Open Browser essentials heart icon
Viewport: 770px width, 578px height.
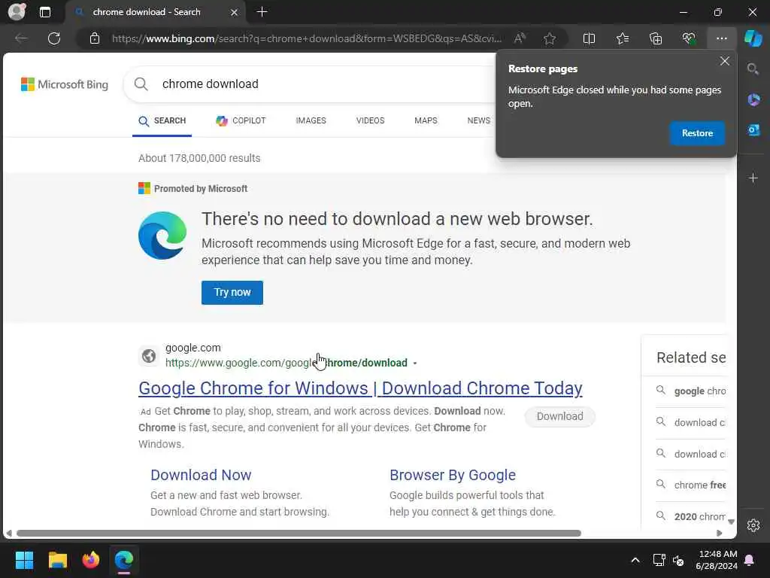pyautogui.click(x=689, y=38)
